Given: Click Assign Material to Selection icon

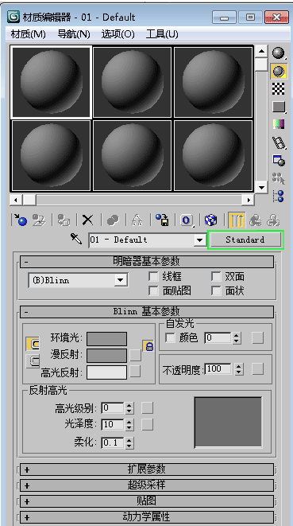Looking at the screenshot, I should point(64,220).
